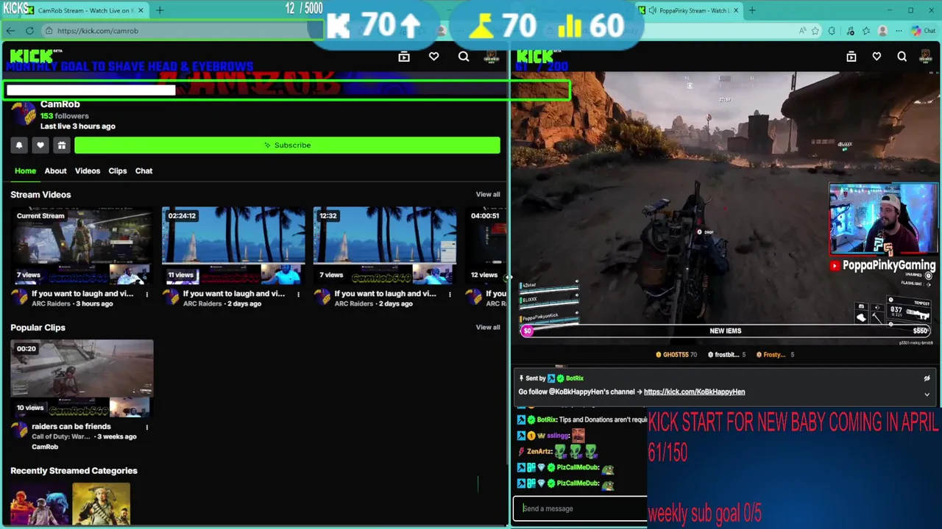
Task: Open the Chat tab
Action: click(x=144, y=170)
